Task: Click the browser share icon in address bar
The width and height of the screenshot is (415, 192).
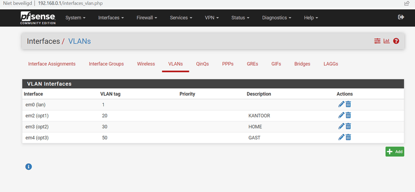Action: point(407,4)
